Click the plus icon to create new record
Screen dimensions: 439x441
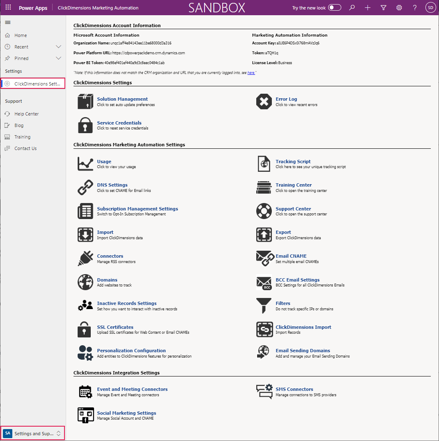[368, 7]
